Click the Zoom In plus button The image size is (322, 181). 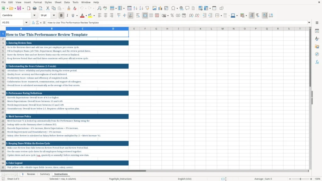[311, 179]
